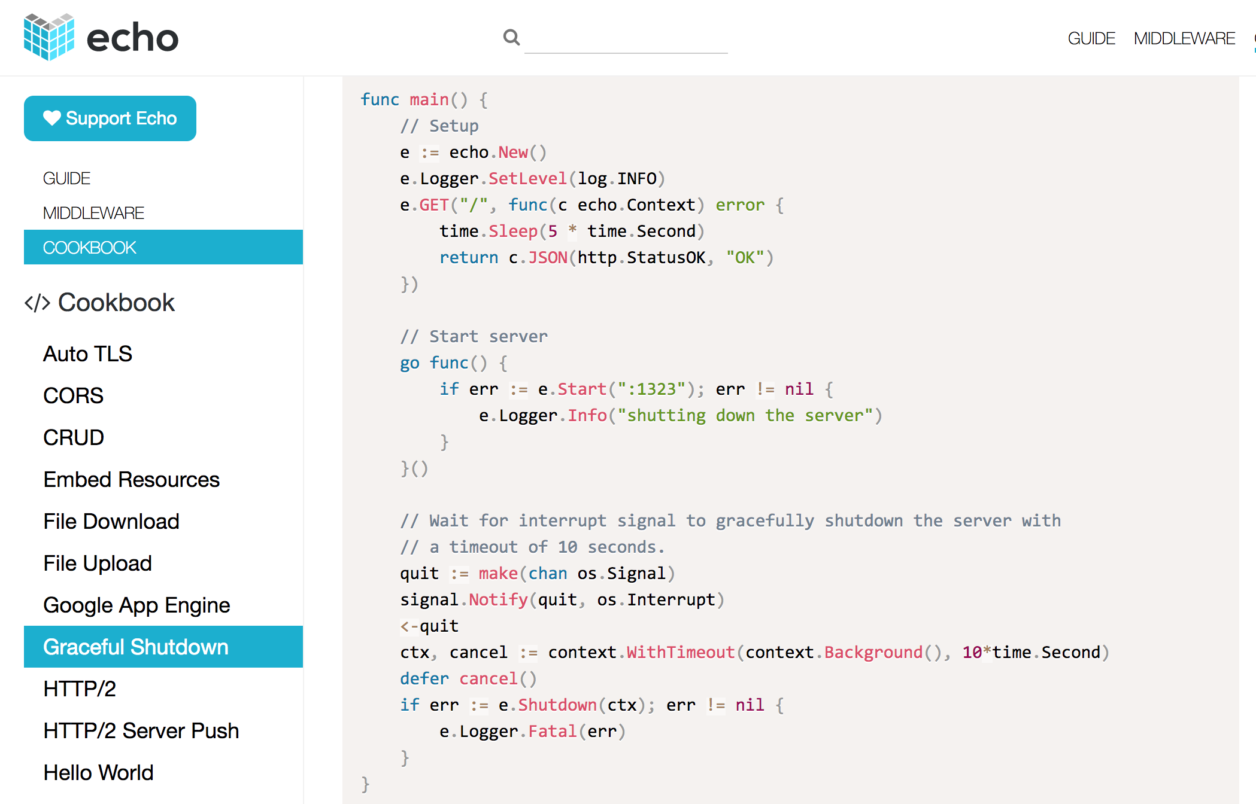Select COOKBOOK in the sidebar navigation
This screenshot has width=1256, height=804.
[x=90, y=247]
